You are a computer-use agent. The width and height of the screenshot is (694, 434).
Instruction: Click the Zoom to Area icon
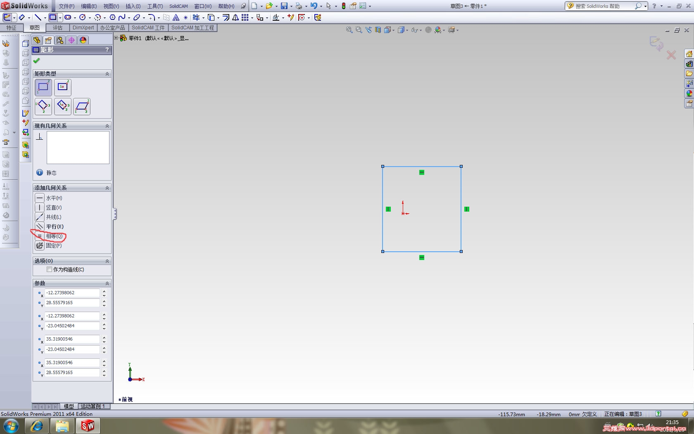pyautogui.click(x=359, y=30)
